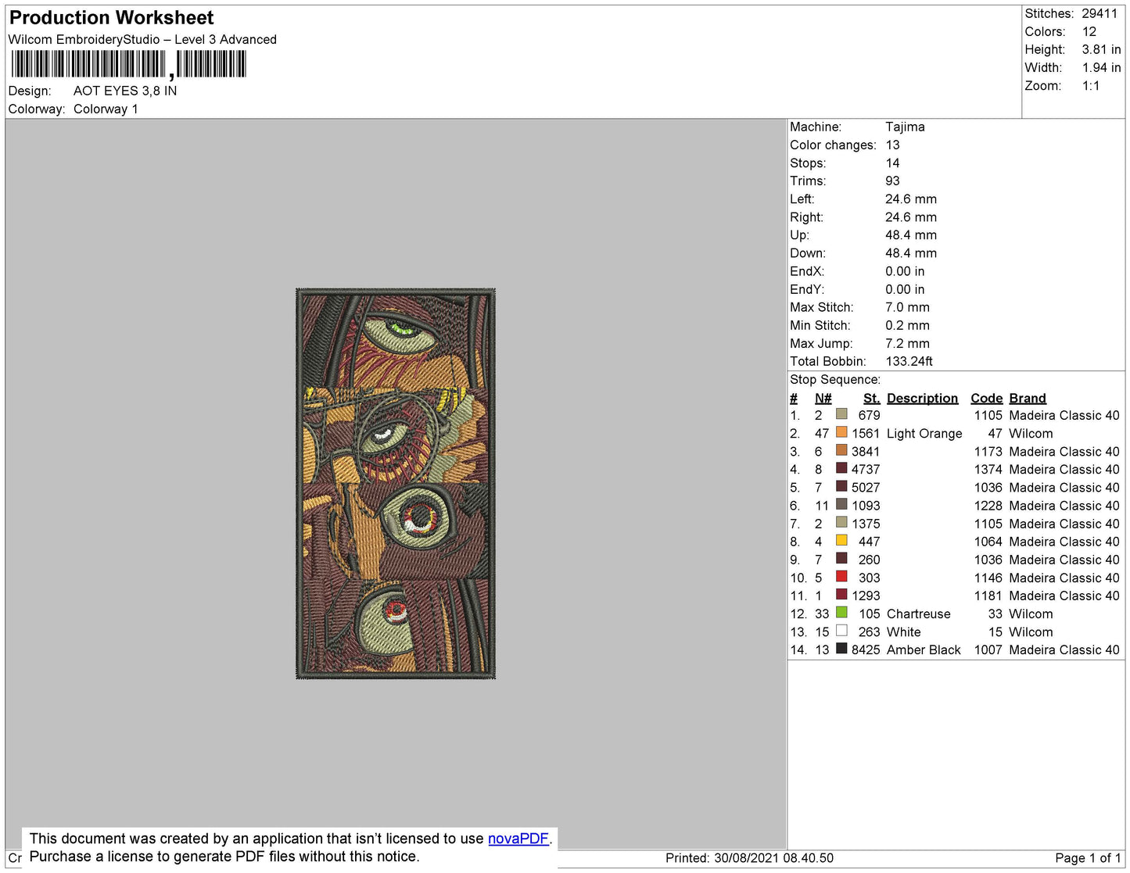Click the Machine value Tajima
The width and height of the screenshot is (1130, 873).
pyautogui.click(x=905, y=127)
